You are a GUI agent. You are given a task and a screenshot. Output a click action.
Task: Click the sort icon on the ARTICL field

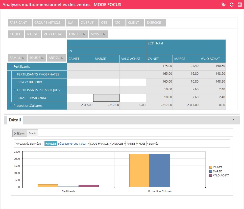(62, 58)
